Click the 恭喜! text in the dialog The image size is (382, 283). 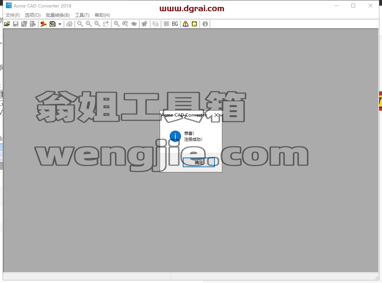point(189,133)
